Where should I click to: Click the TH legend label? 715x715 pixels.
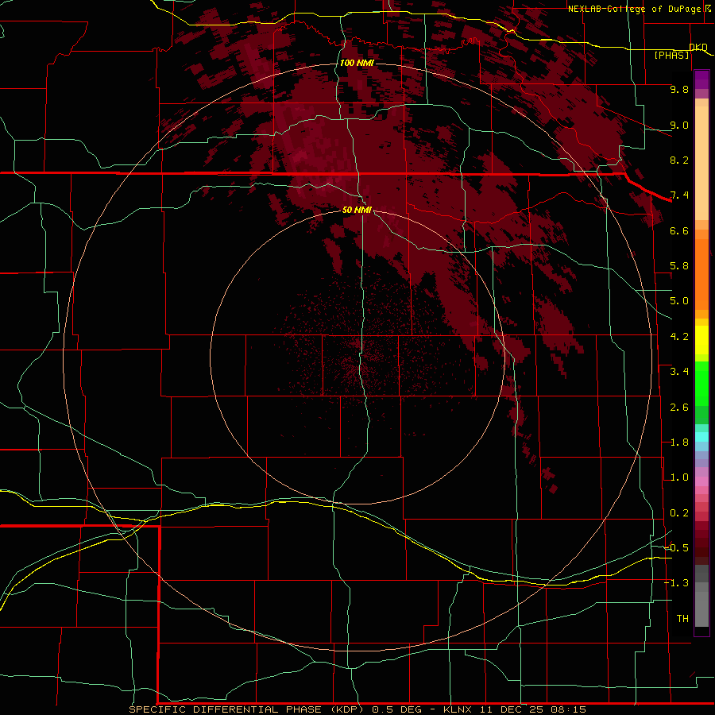682,619
